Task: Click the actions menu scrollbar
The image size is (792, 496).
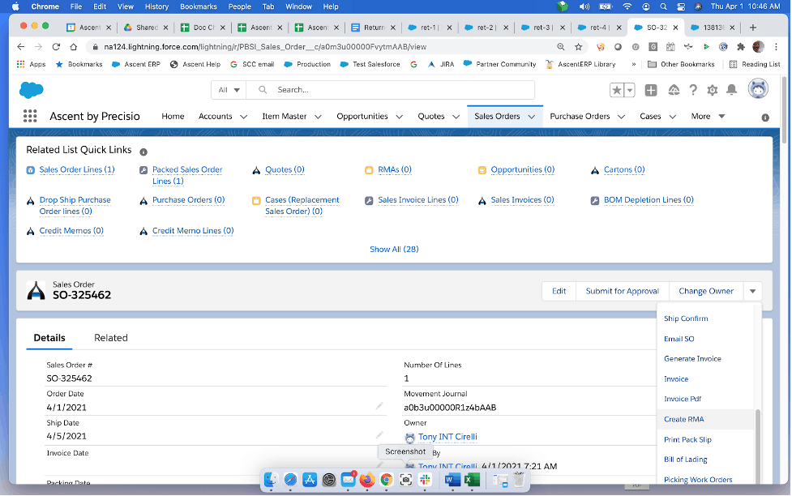Action: click(758, 442)
